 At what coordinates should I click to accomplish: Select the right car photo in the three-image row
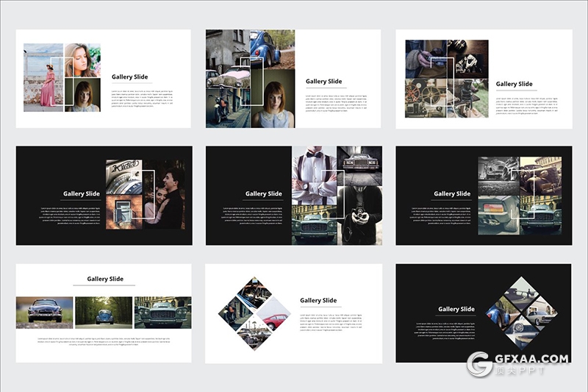[x=162, y=313]
